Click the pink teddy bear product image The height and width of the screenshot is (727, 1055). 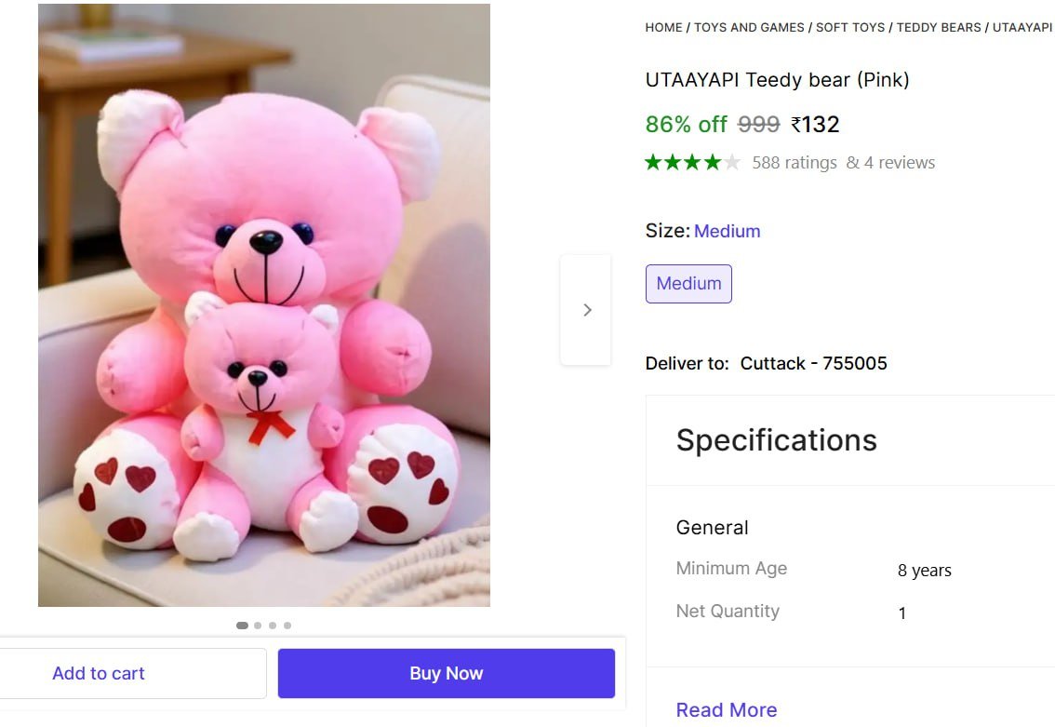click(264, 305)
